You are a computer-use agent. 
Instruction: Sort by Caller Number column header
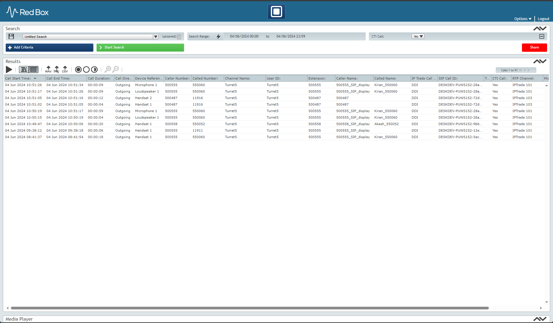[x=177, y=78]
